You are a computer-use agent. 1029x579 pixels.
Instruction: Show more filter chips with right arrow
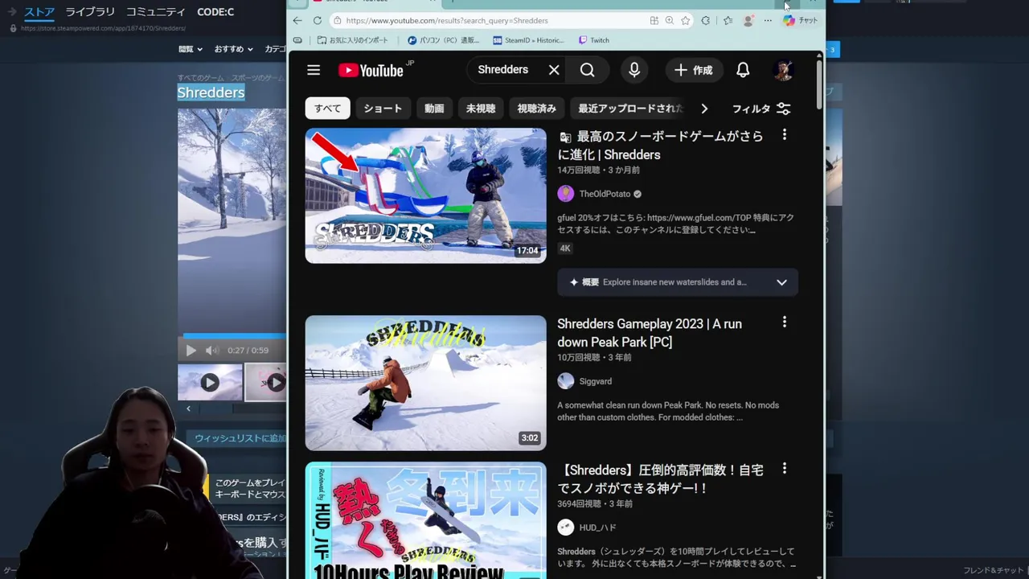(704, 109)
